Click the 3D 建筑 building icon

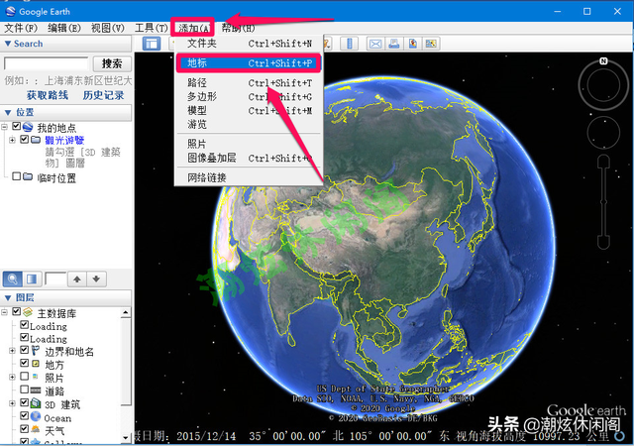coord(36,403)
